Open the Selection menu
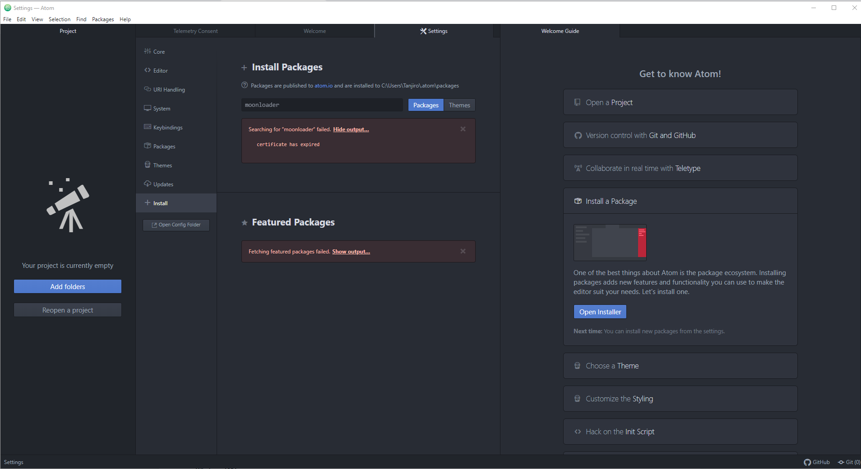Image resolution: width=861 pixels, height=469 pixels. 60,19
